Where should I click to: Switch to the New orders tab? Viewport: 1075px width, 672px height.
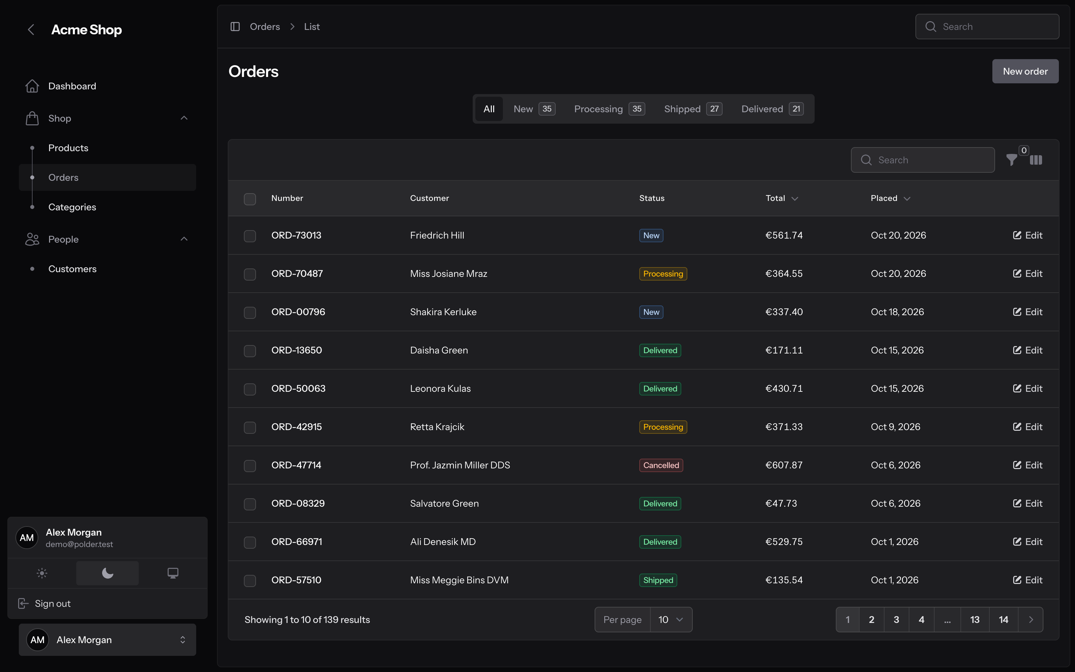tap(534, 109)
